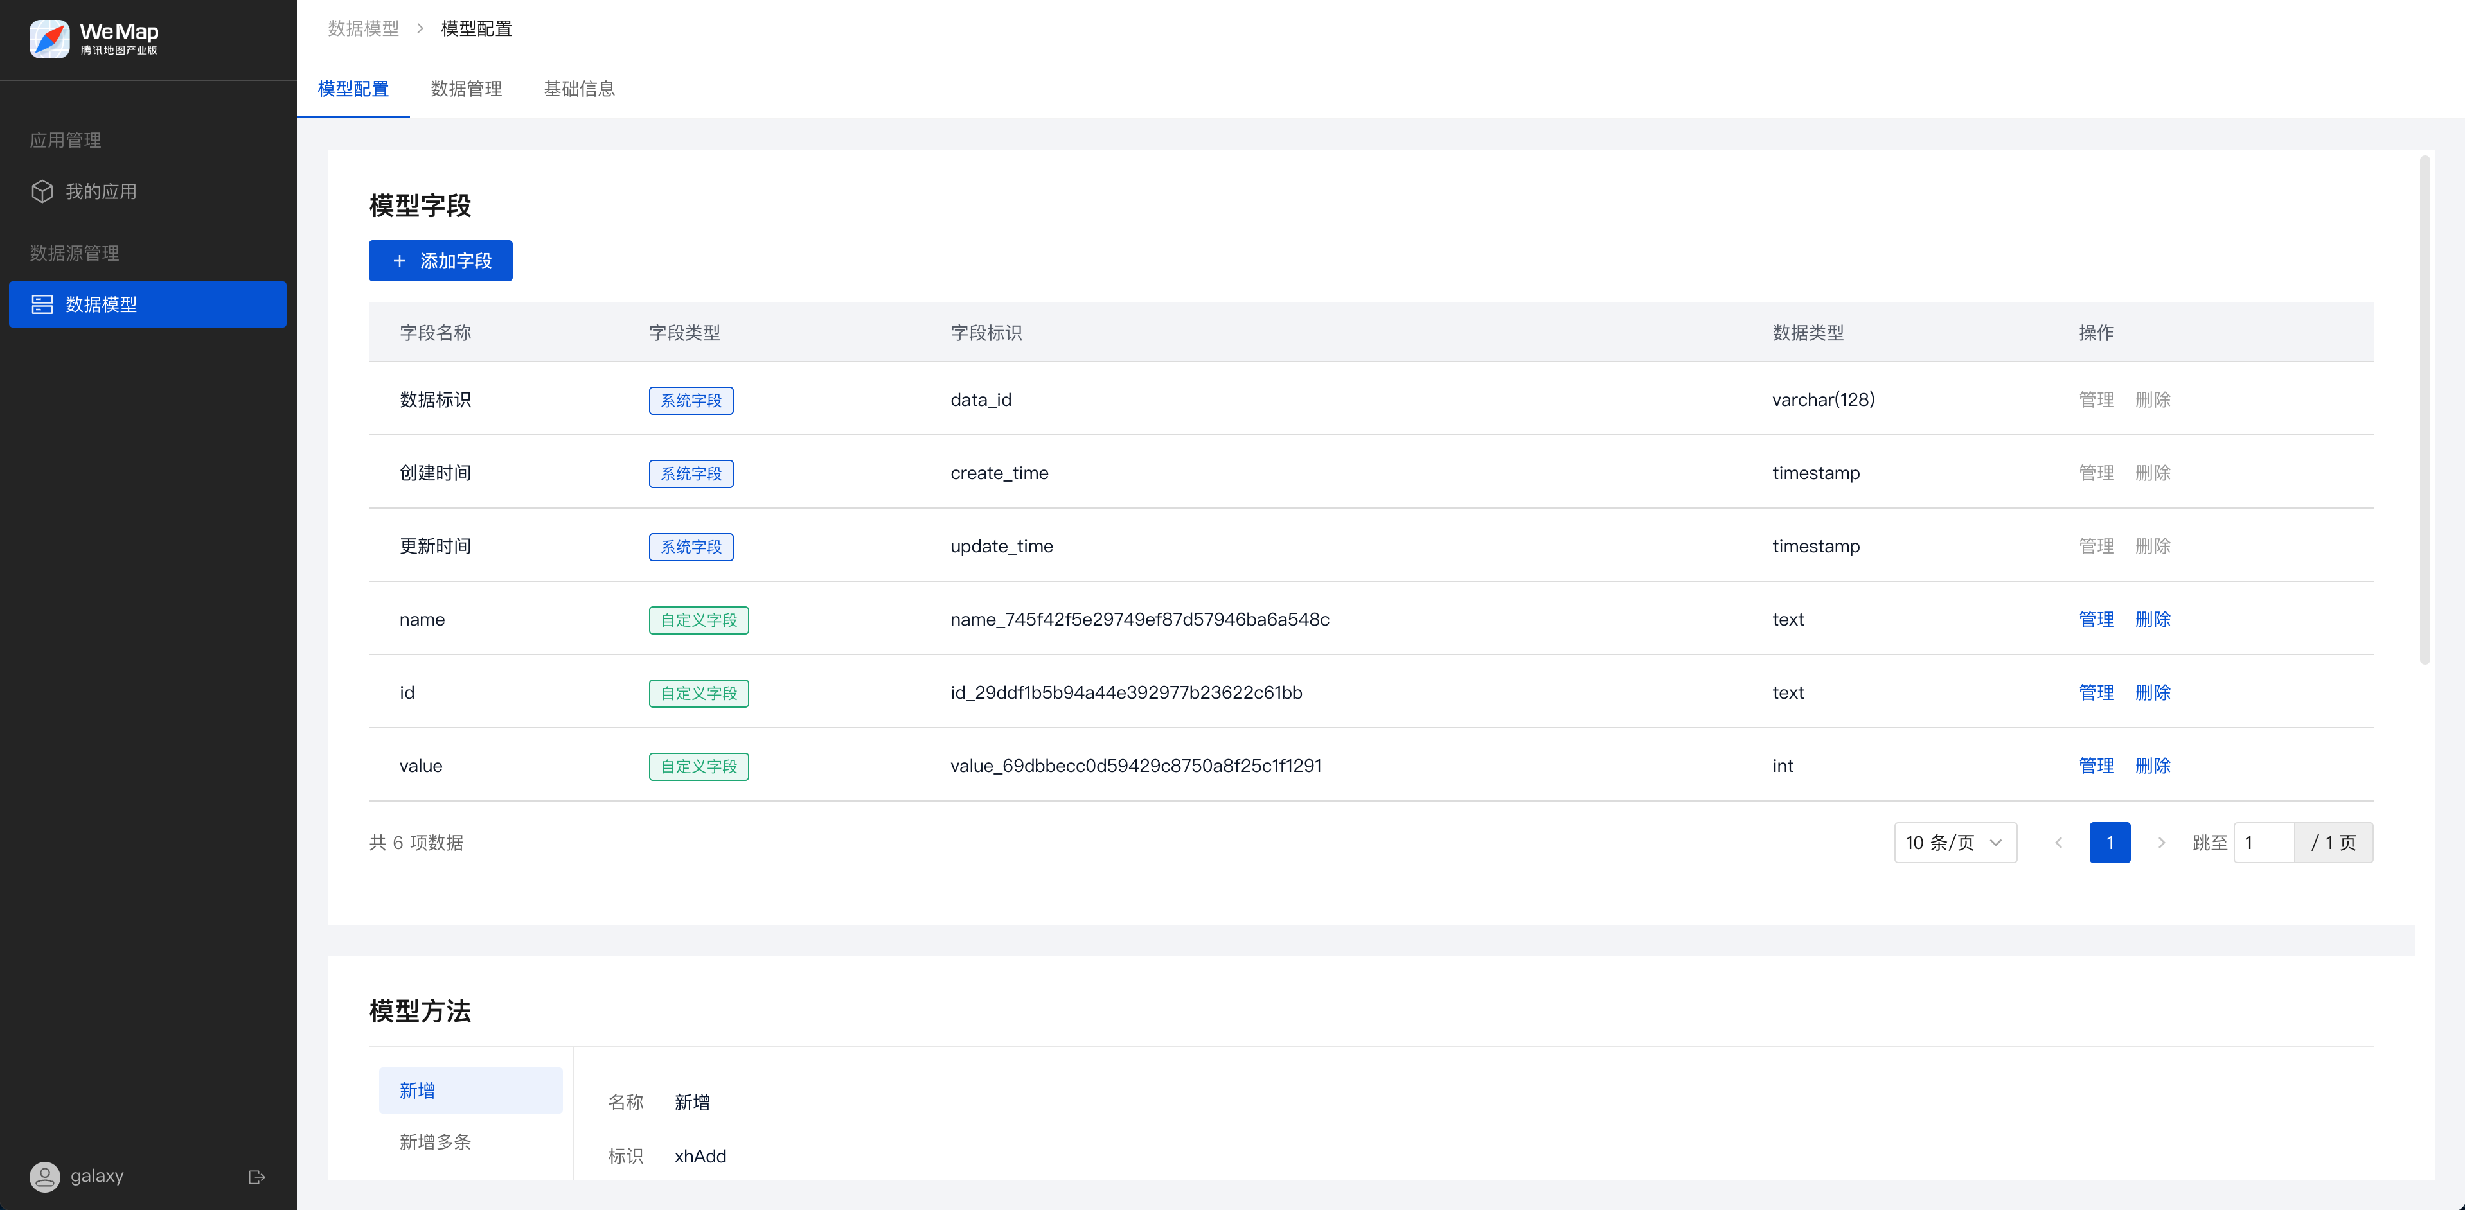Click id_29ddf1b5b94a44e392977b23622c61bb identifier
Screen dimensions: 2465x1210
1126,692
